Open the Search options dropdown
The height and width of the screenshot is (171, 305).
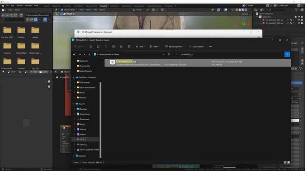click(x=174, y=47)
